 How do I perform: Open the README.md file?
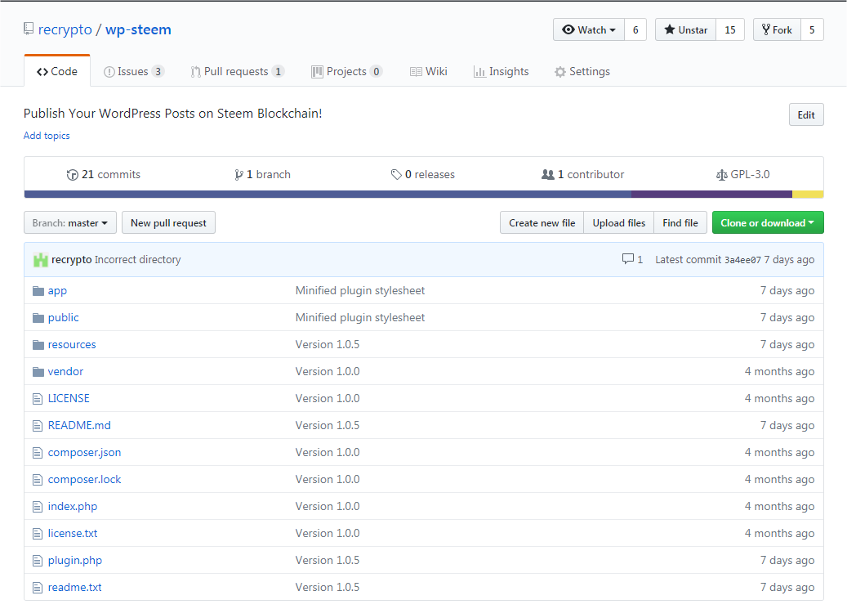[x=79, y=426]
